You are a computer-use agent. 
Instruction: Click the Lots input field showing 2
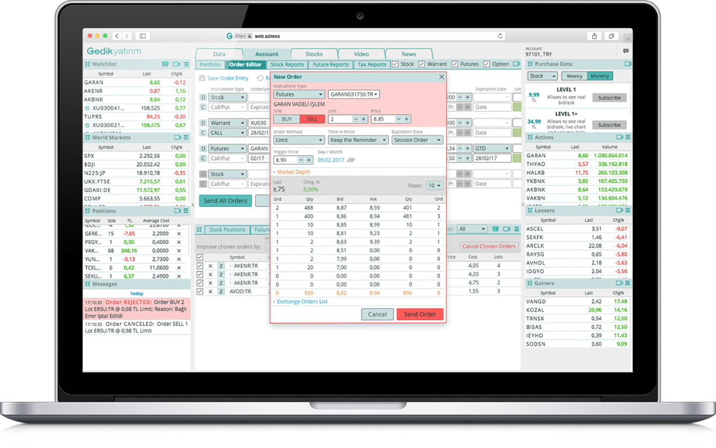pos(340,120)
